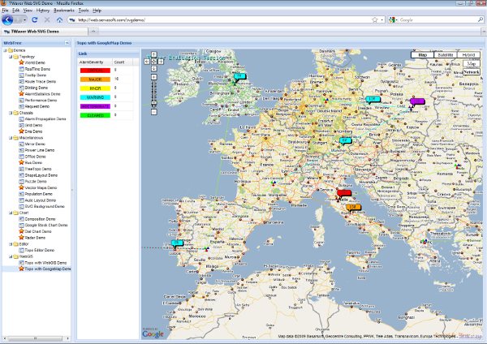This screenshot has width=487, height=344.
Task: Click the orange alarm bubble over central Italy
Action: coord(353,207)
